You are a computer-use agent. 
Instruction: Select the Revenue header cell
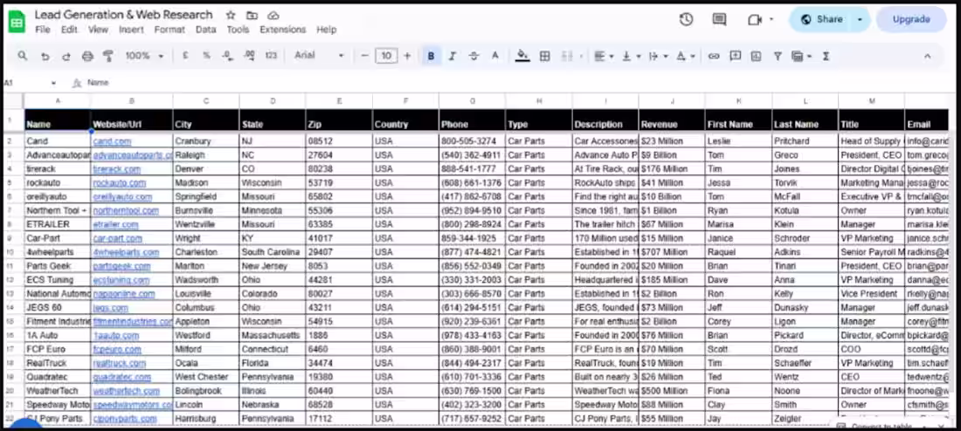(672, 120)
